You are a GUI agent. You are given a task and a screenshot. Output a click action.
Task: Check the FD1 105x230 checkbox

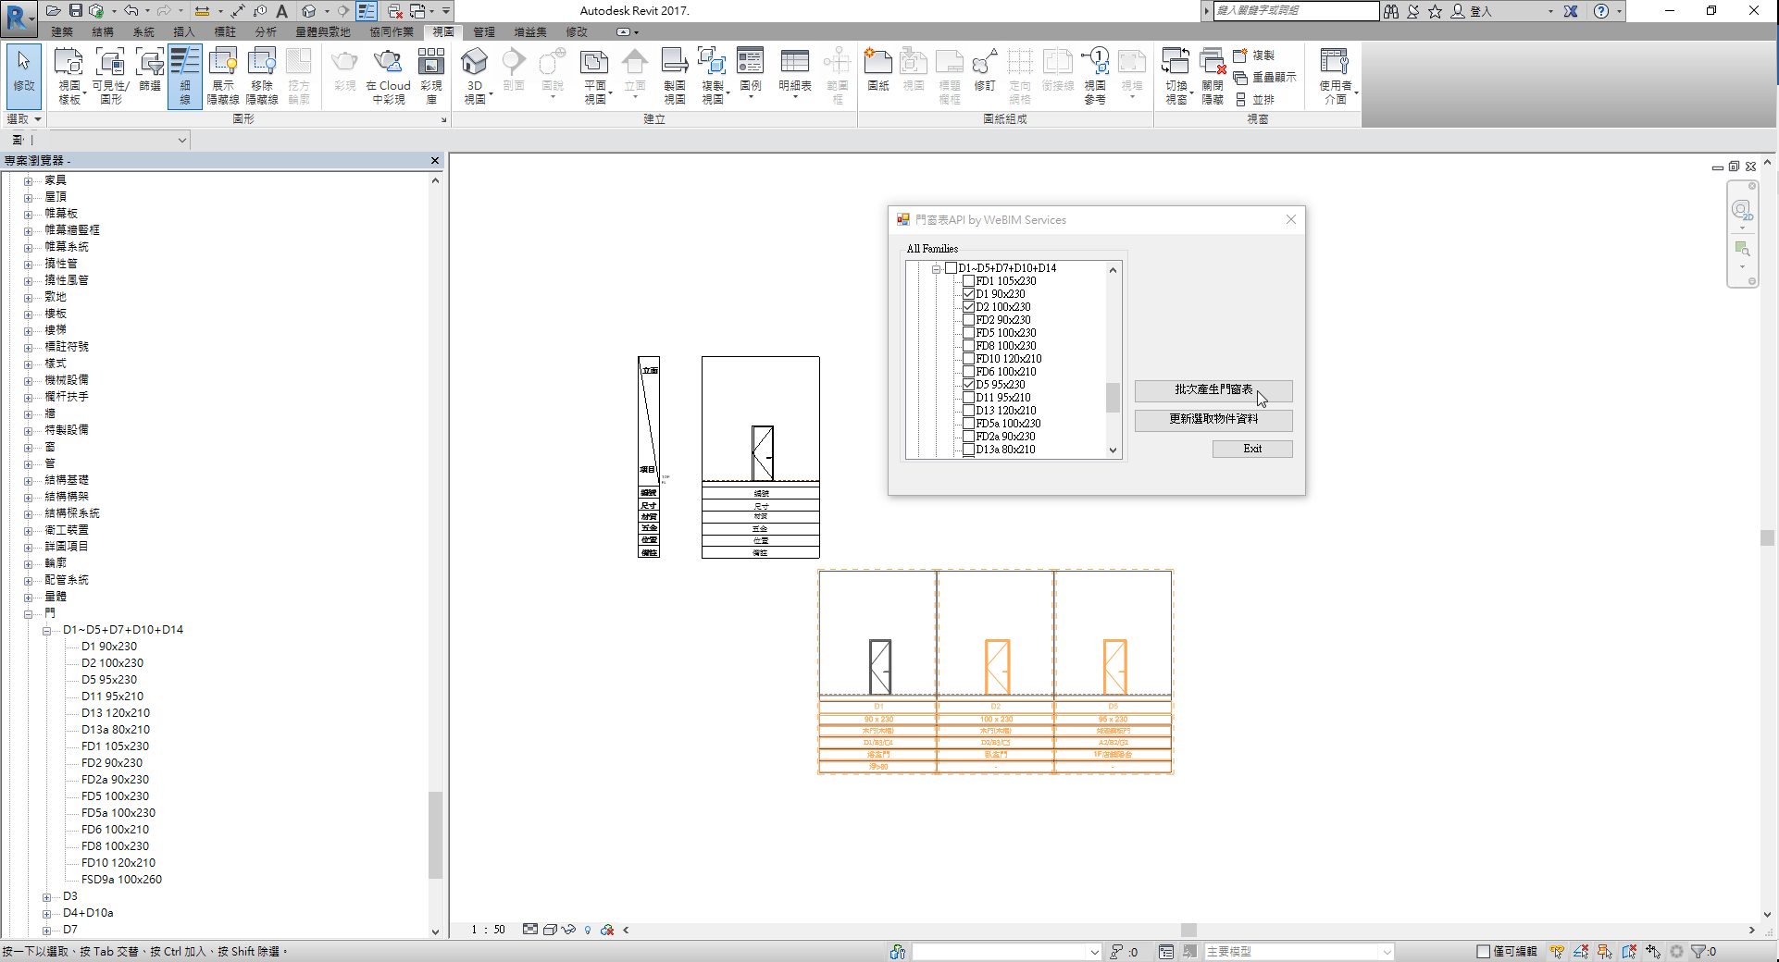tap(969, 280)
